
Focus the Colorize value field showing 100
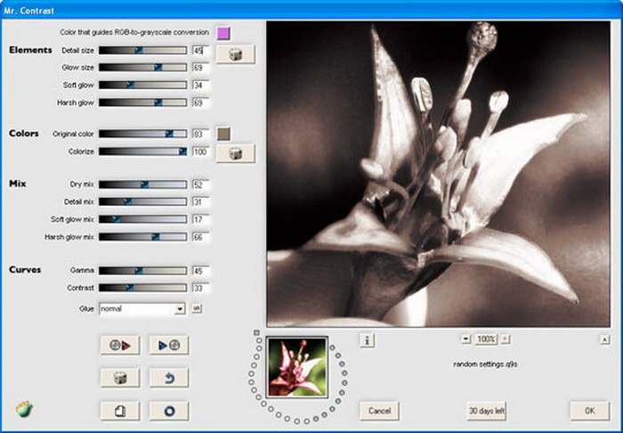click(x=200, y=151)
